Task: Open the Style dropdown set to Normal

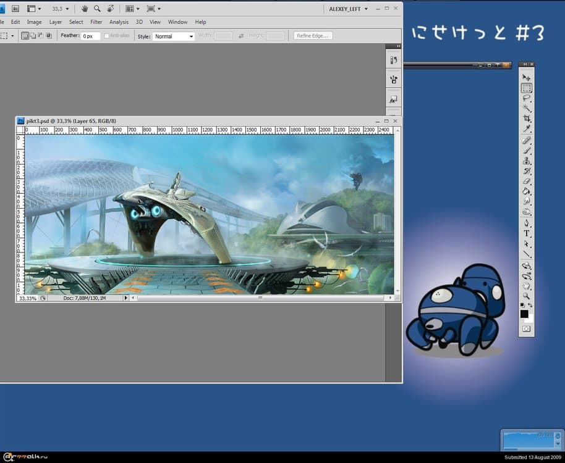Action: click(x=174, y=36)
